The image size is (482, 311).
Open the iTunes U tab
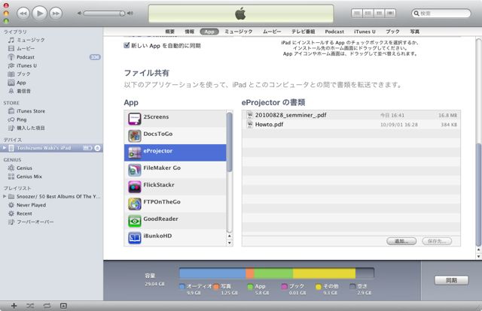365,32
